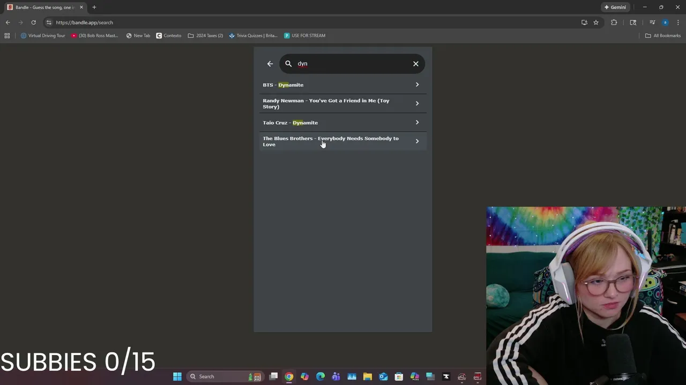Bookmark this page with the star icon
The image size is (686, 385).
pos(596,22)
